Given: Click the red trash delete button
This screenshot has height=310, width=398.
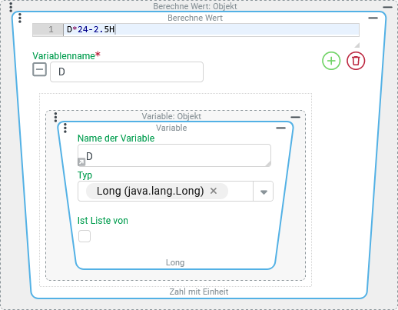Looking at the screenshot, I should (356, 61).
